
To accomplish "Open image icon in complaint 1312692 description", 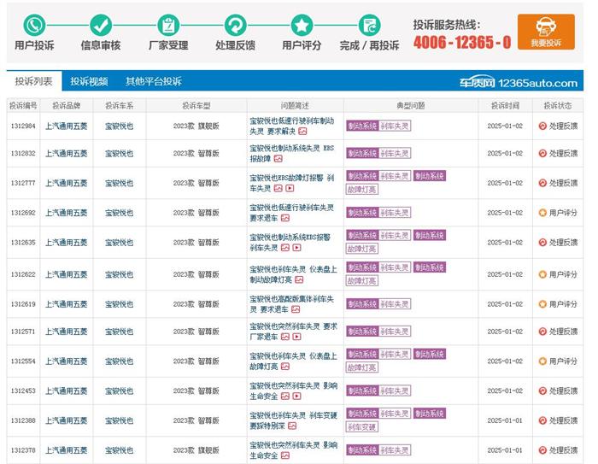I will tap(285, 218).
